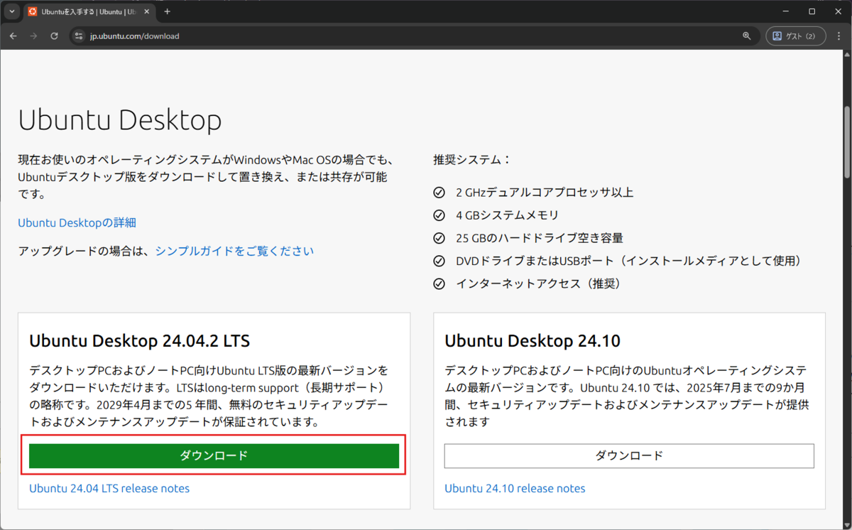Click the browser back arrow

[x=13, y=36]
